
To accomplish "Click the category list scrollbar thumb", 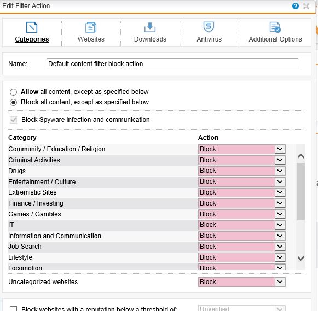I will click(x=300, y=191).
